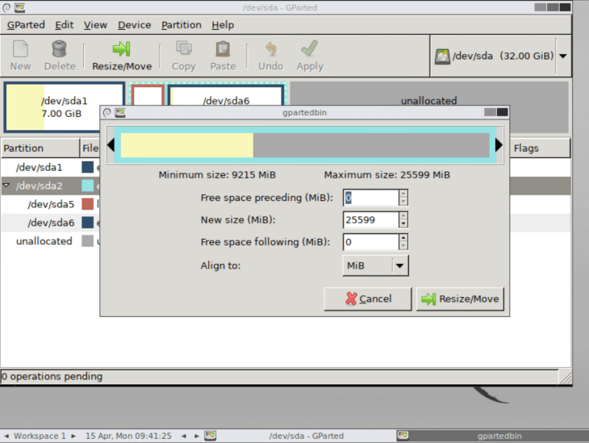Click the 0 operations pending status bar
This screenshot has width=589, height=443.
tap(279, 376)
